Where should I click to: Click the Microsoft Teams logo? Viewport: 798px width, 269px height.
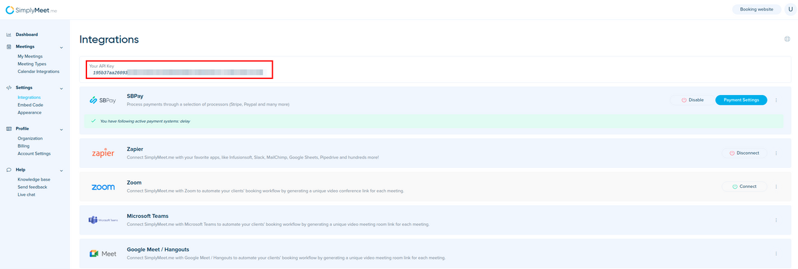[103, 220]
